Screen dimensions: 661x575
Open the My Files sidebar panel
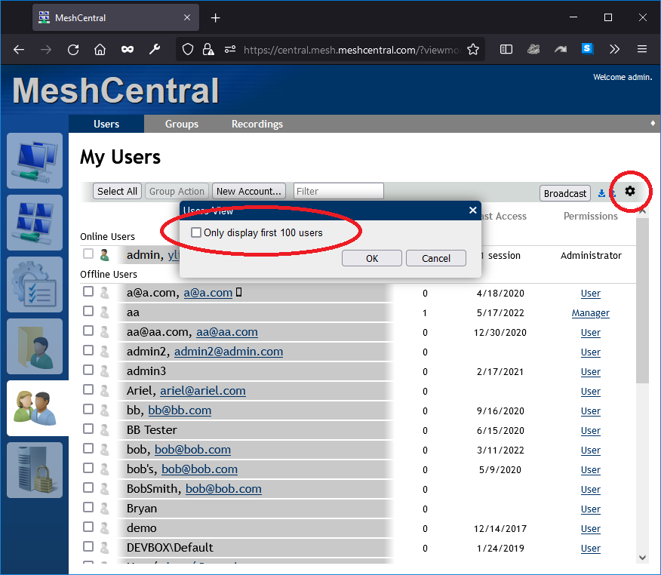click(35, 346)
